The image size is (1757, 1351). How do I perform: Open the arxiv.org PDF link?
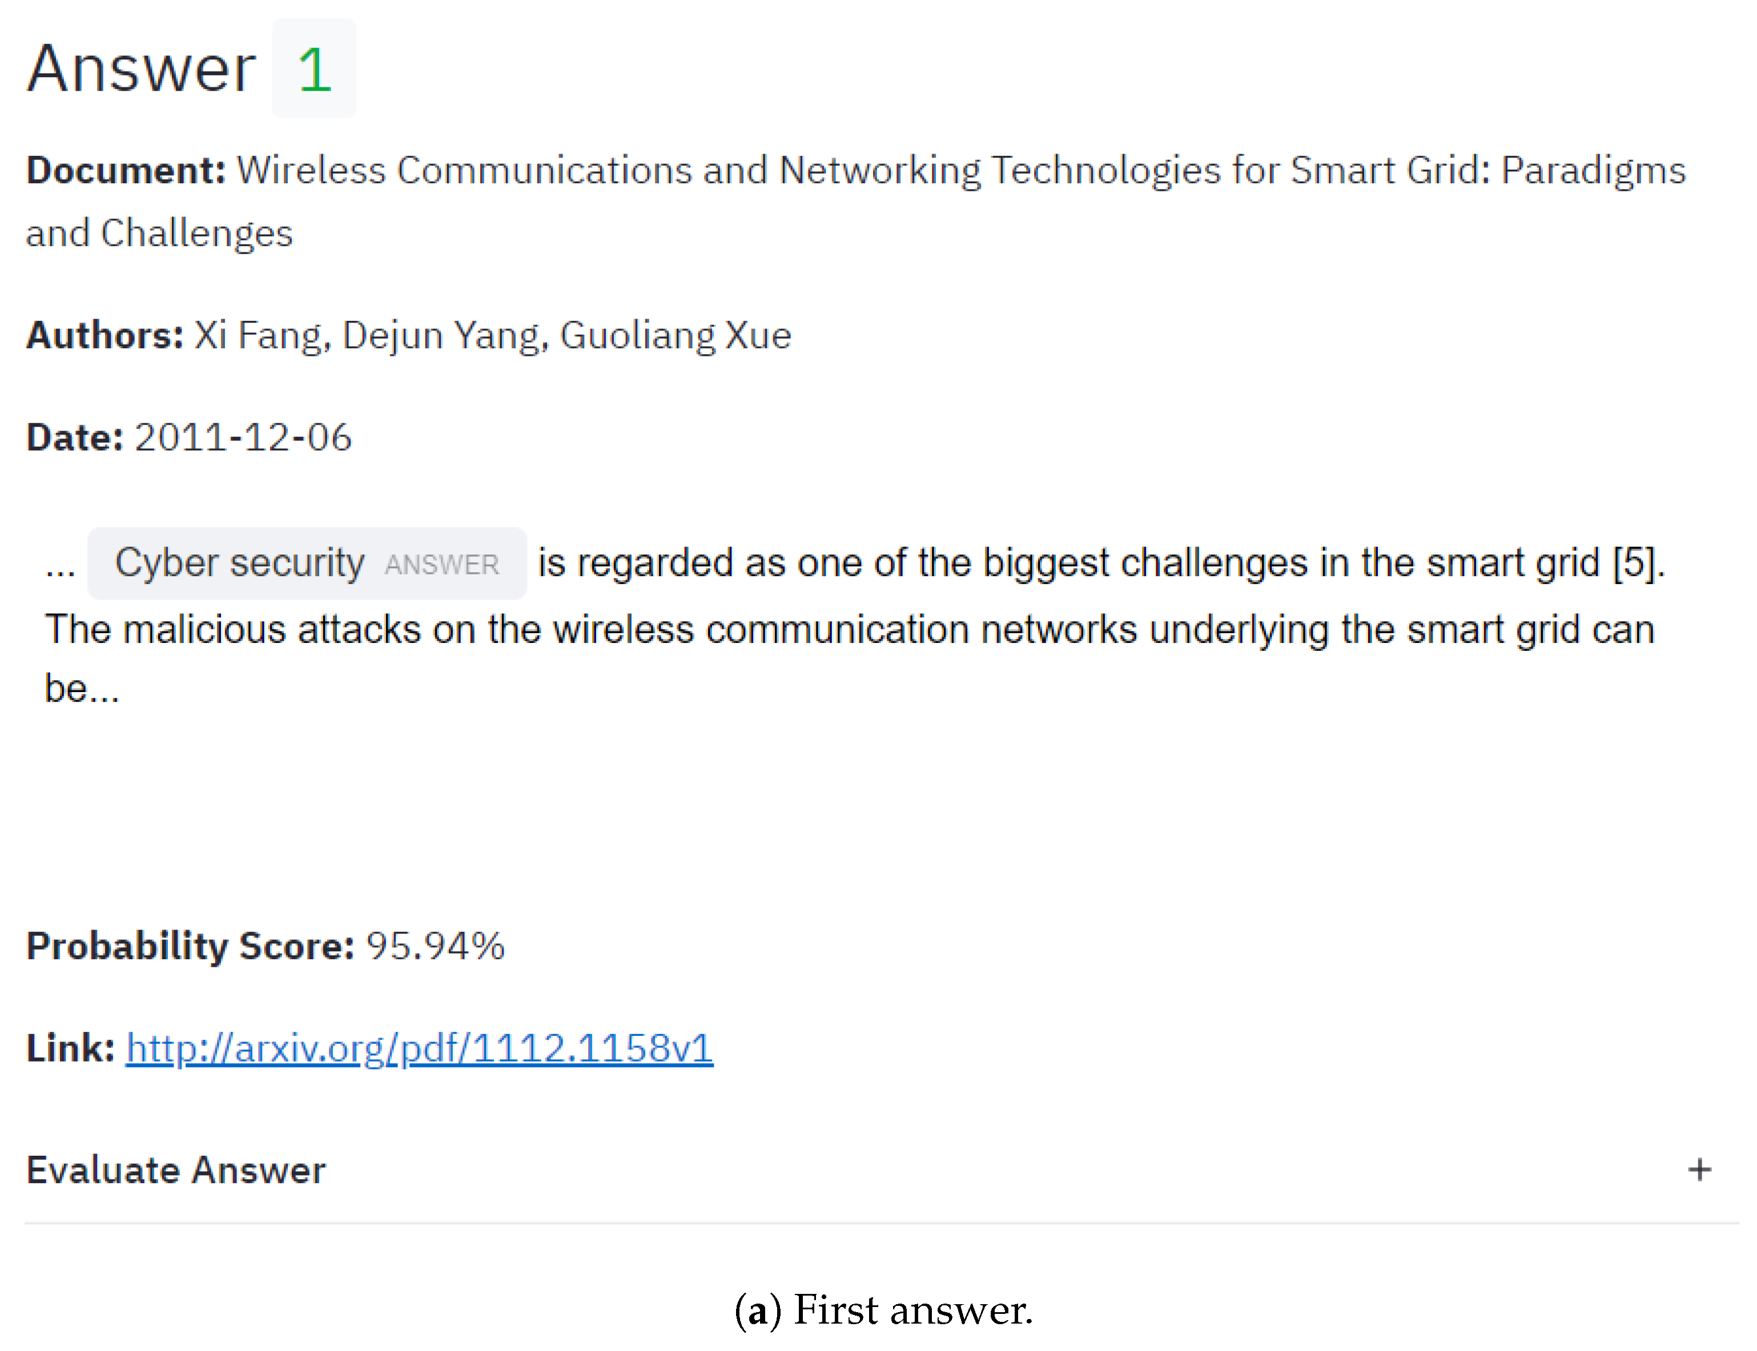click(x=419, y=1048)
